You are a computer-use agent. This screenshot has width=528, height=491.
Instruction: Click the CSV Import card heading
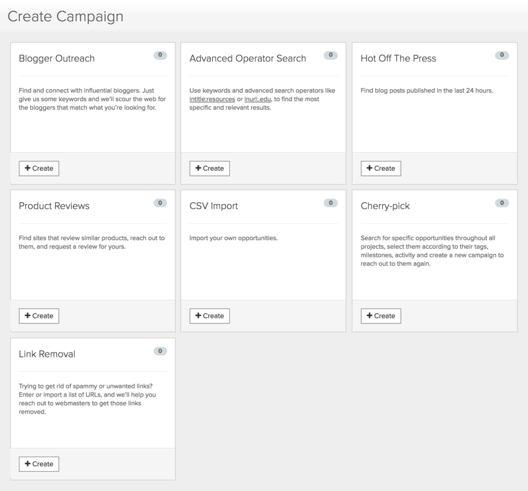(213, 206)
